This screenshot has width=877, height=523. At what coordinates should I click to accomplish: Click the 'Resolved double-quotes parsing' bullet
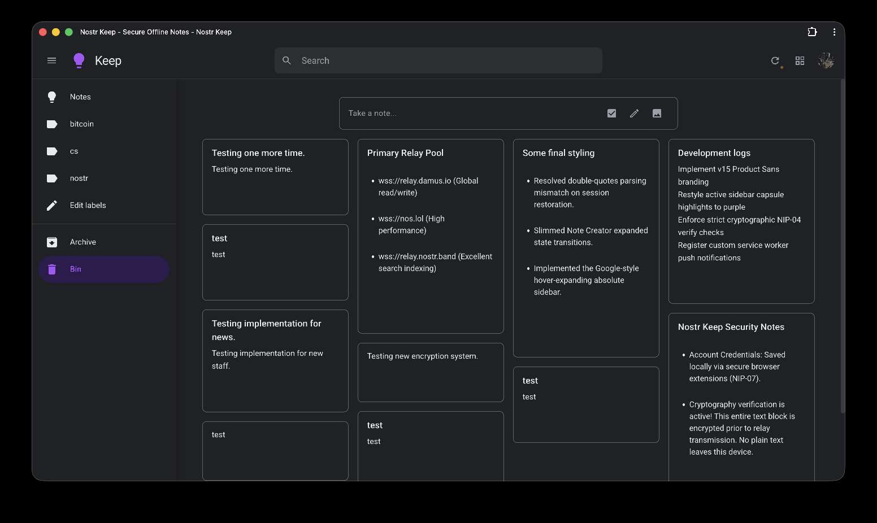click(590, 193)
